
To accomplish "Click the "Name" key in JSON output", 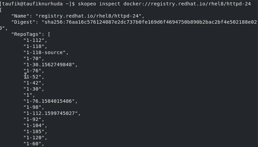I will pyautogui.click(x=20, y=16).
